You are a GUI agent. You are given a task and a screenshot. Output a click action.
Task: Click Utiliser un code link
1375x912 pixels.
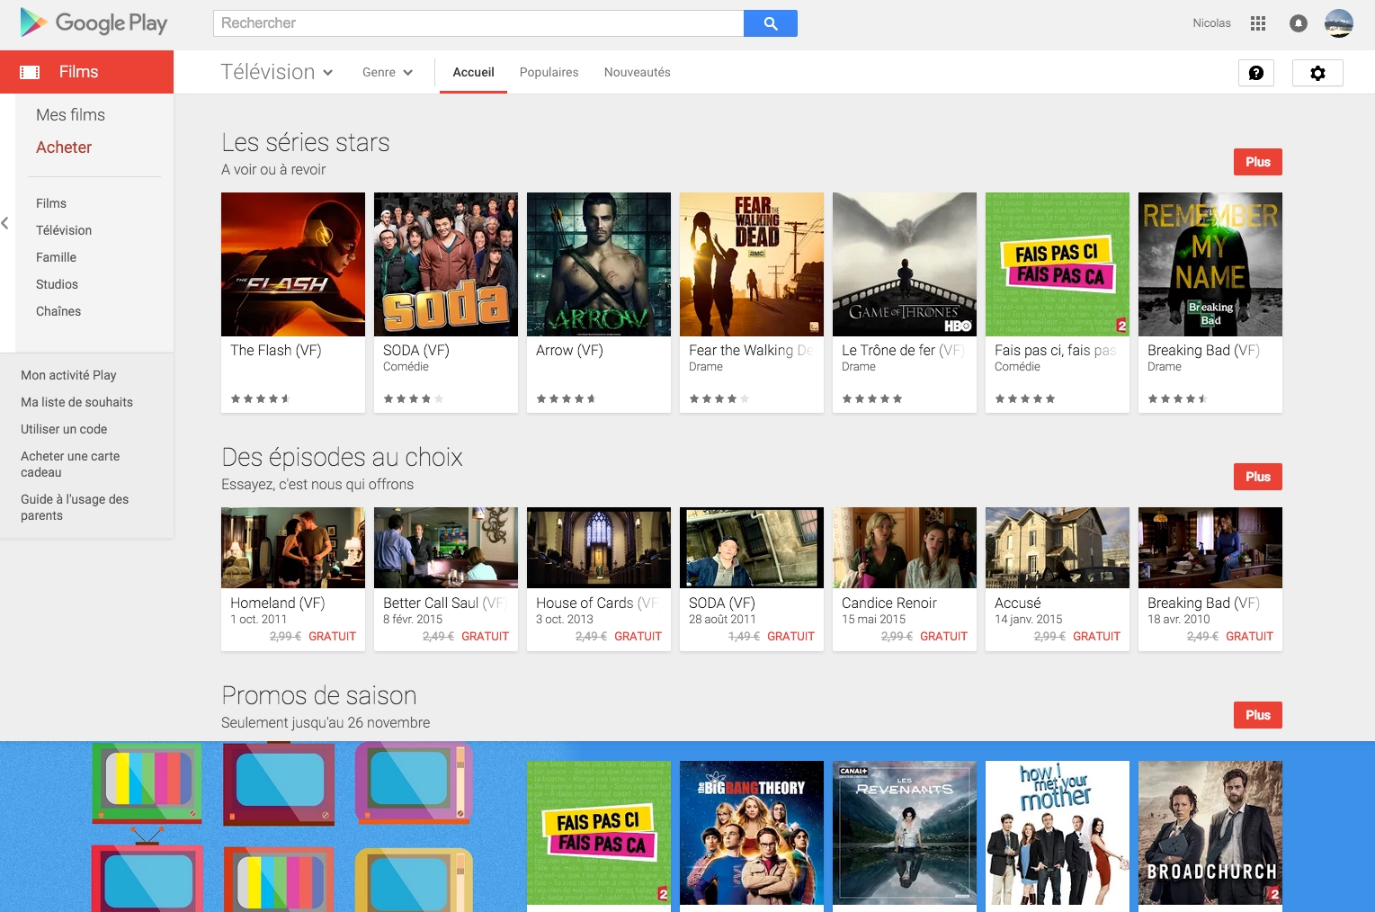tap(64, 429)
